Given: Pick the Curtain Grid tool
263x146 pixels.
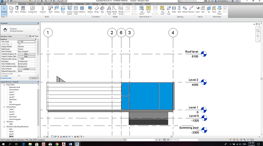Looking at the screenshot, I should [76, 10].
